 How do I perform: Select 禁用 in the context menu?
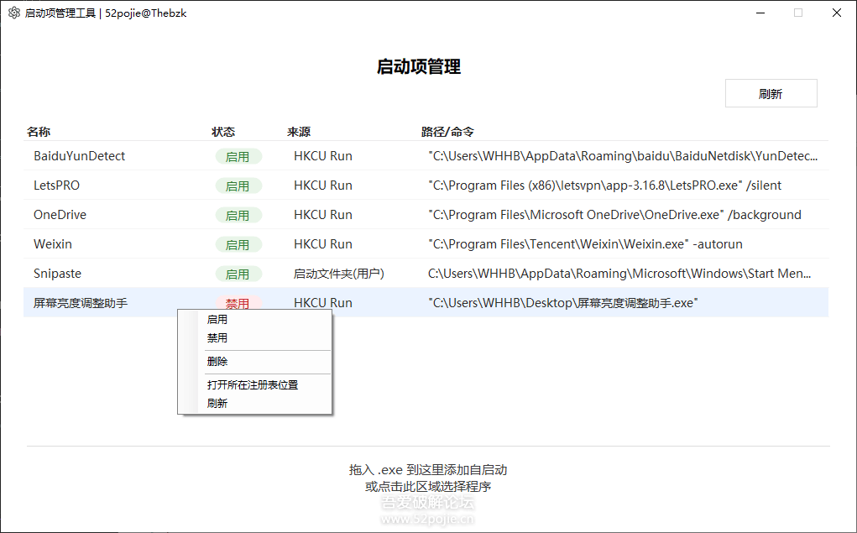(217, 337)
